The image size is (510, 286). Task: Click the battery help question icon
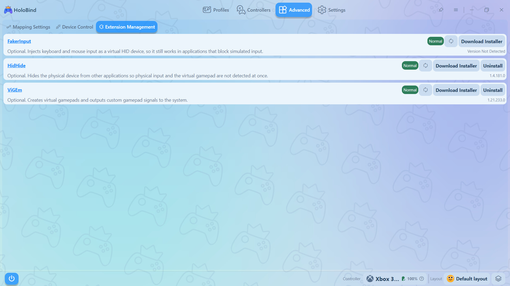click(x=422, y=279)
